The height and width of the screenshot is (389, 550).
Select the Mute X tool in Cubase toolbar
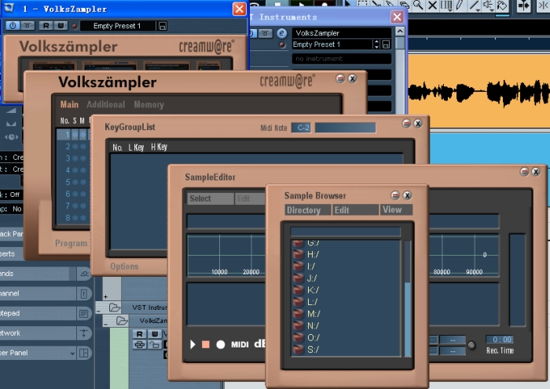click(x=432, y=5)
